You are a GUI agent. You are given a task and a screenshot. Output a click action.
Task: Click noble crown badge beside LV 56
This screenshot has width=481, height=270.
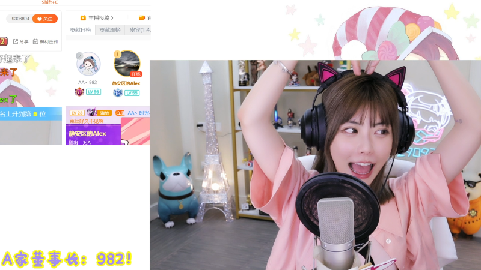79,92
